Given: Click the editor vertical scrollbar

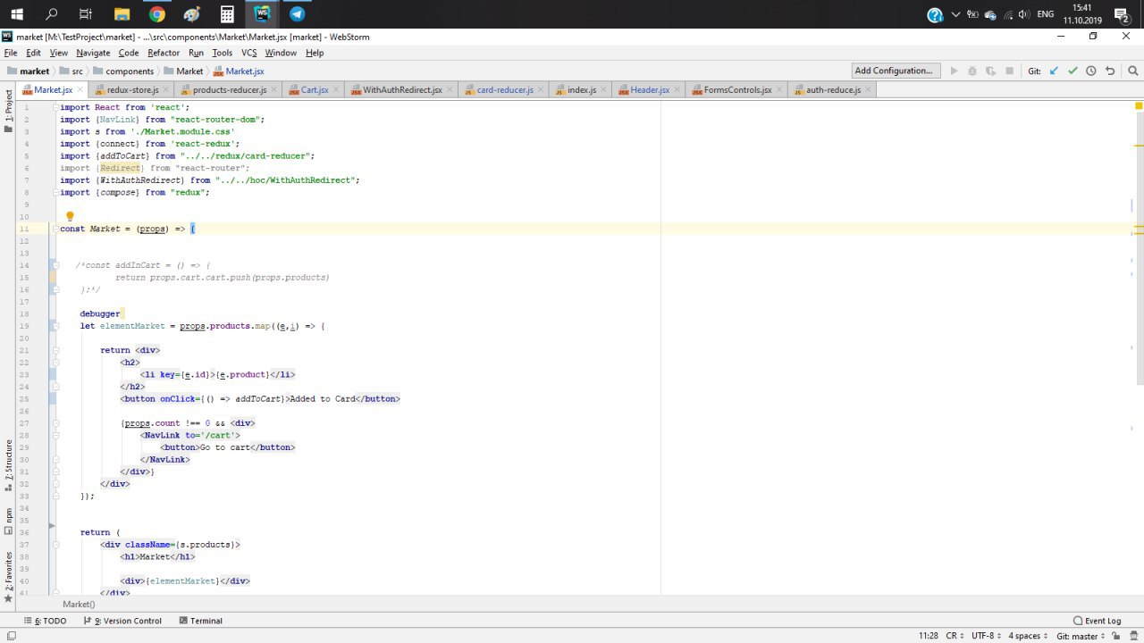Looking at the screenshot, I should [x=1139, y=250].
